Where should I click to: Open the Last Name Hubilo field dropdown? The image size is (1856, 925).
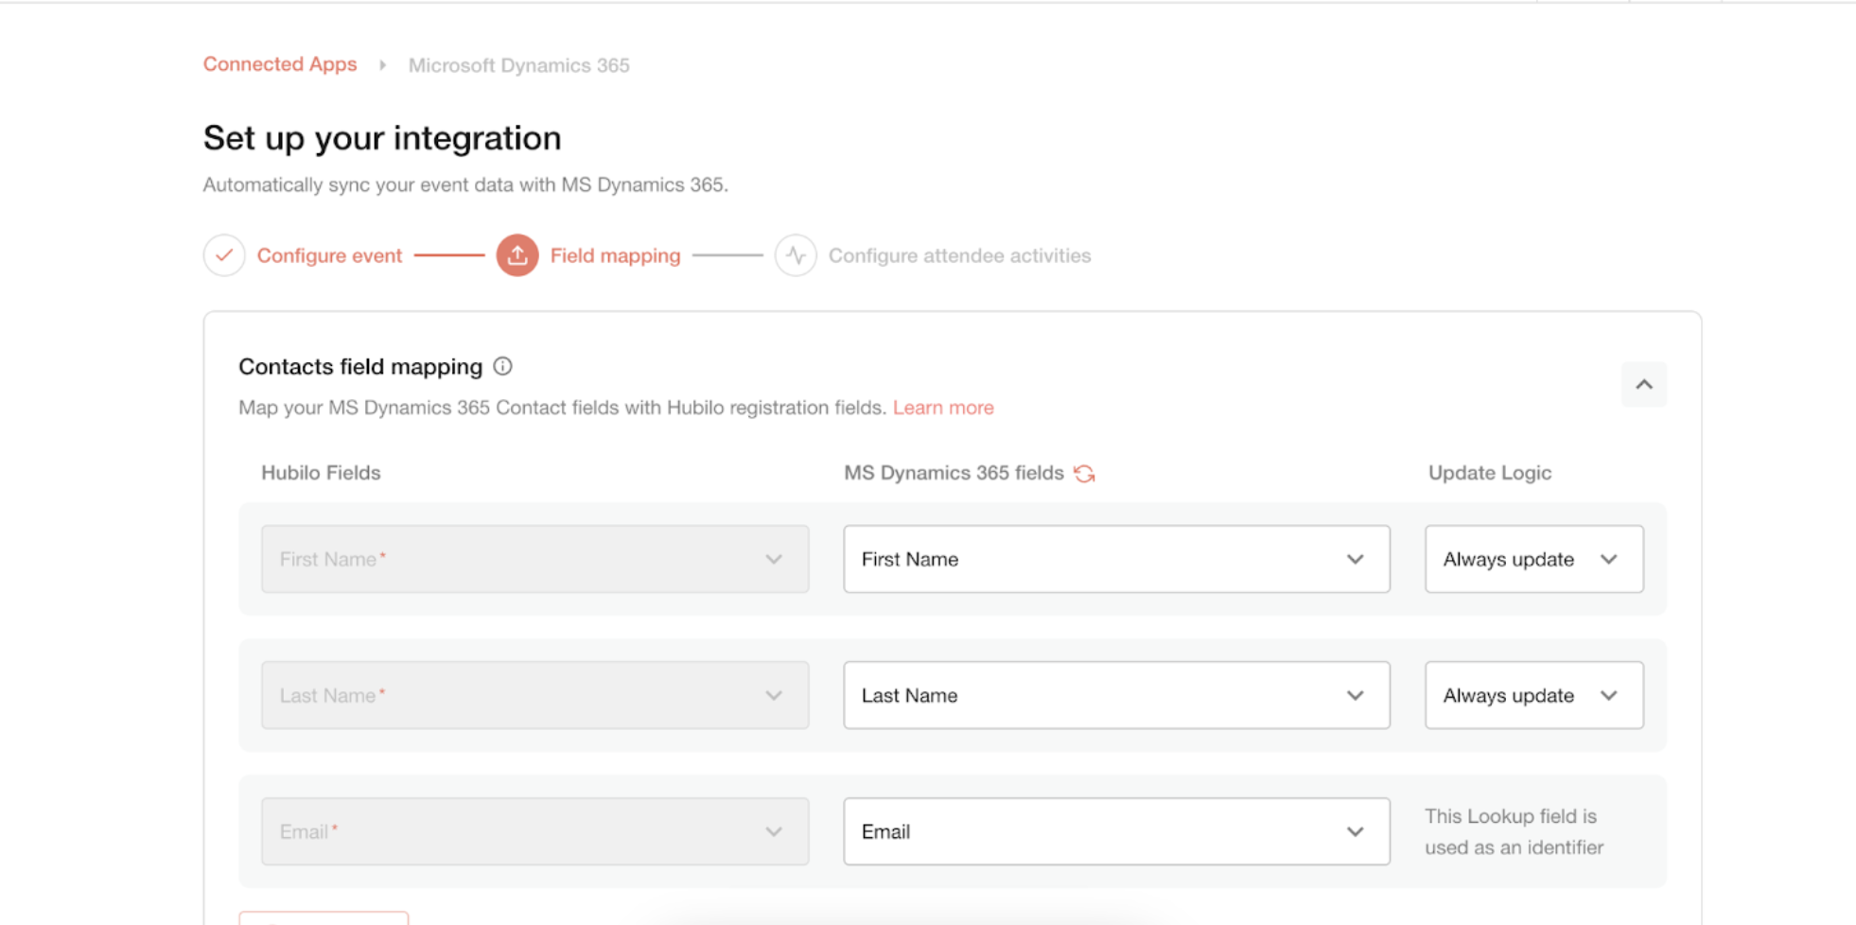coord(535,695)
